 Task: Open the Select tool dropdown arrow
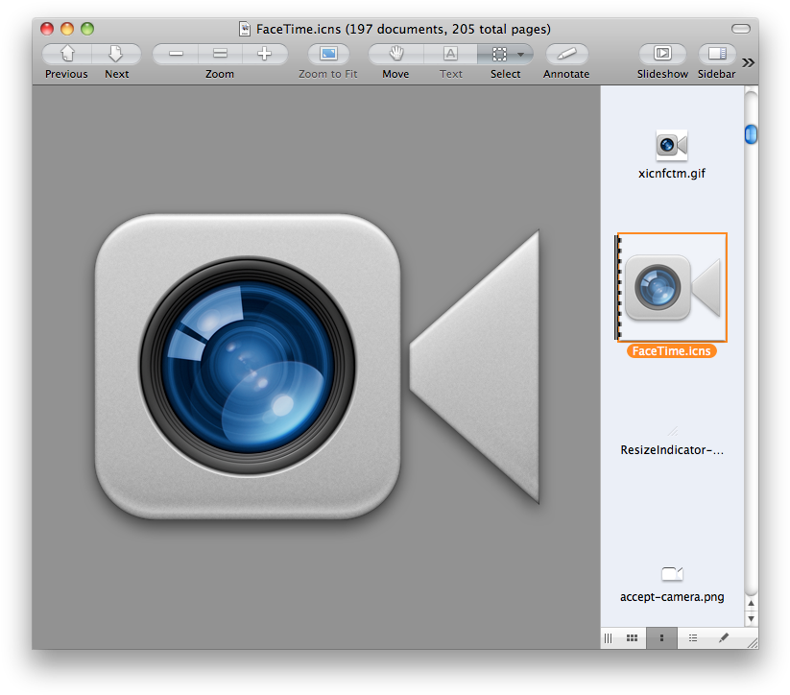click(522, 55)
